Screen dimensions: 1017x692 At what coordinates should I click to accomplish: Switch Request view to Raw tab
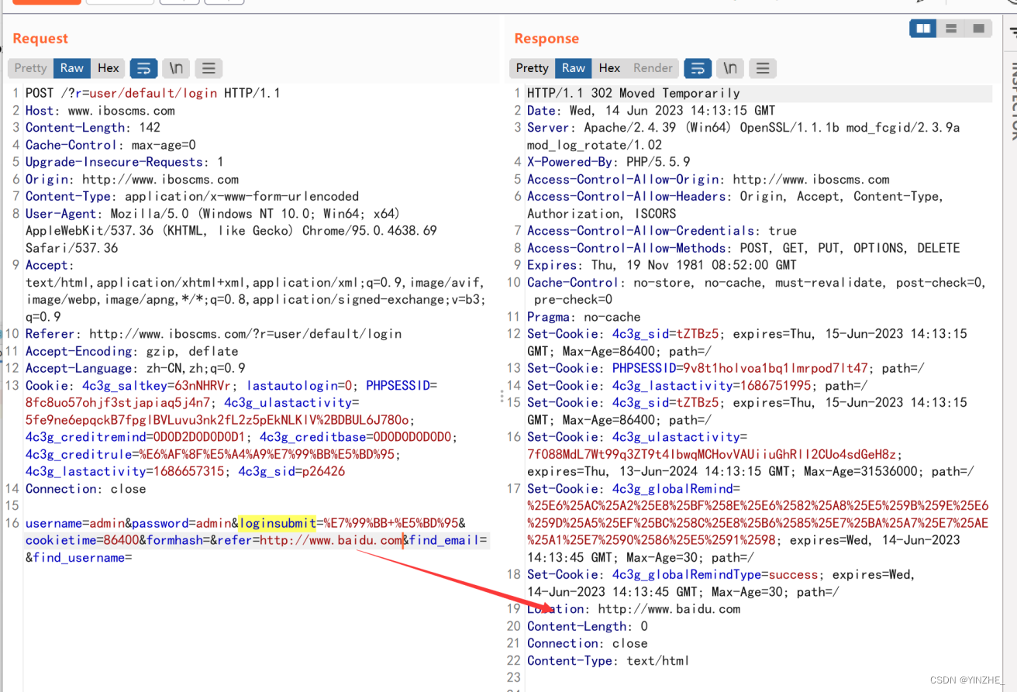click(x=72, y=68)
